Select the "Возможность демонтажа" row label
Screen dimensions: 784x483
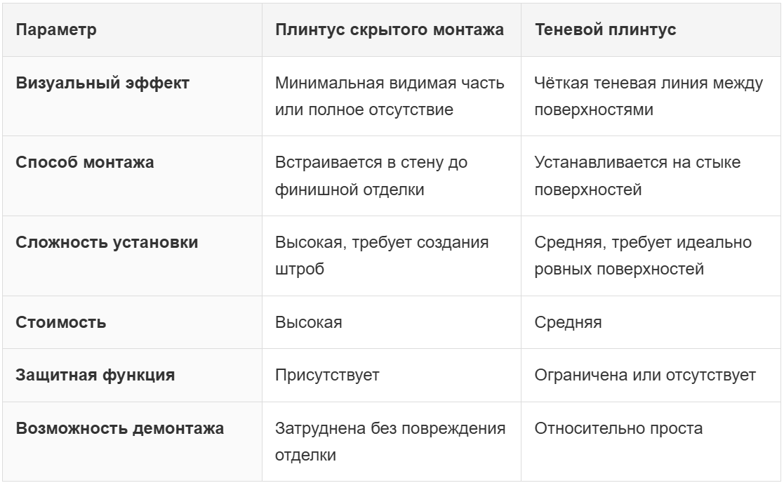click(120, 428)
